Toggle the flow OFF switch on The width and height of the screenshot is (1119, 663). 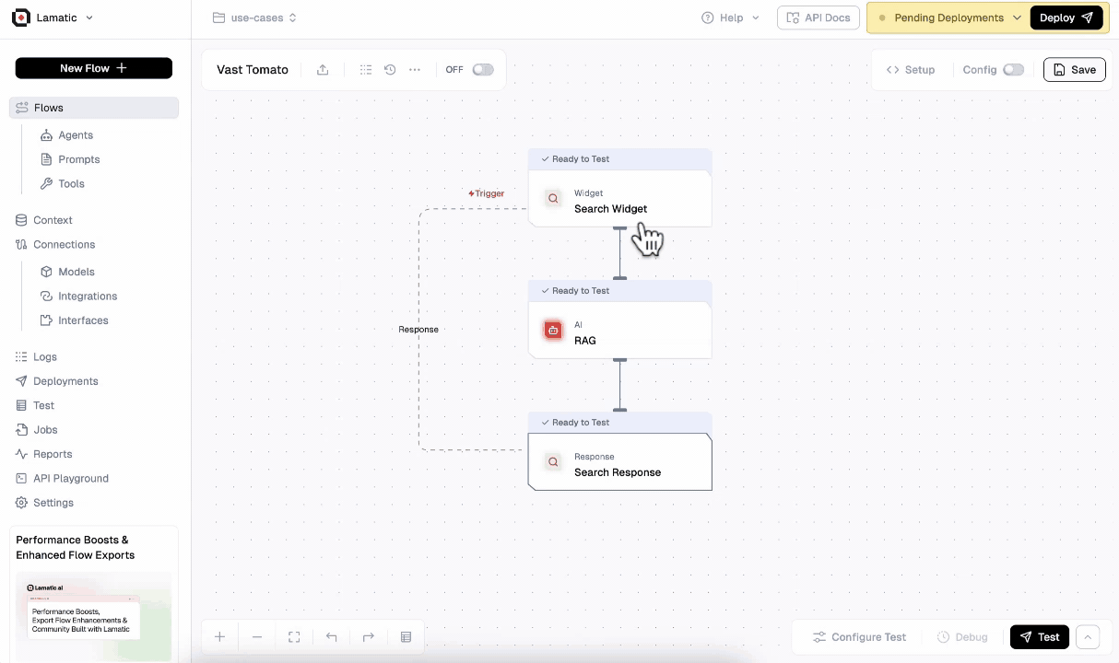483,70
